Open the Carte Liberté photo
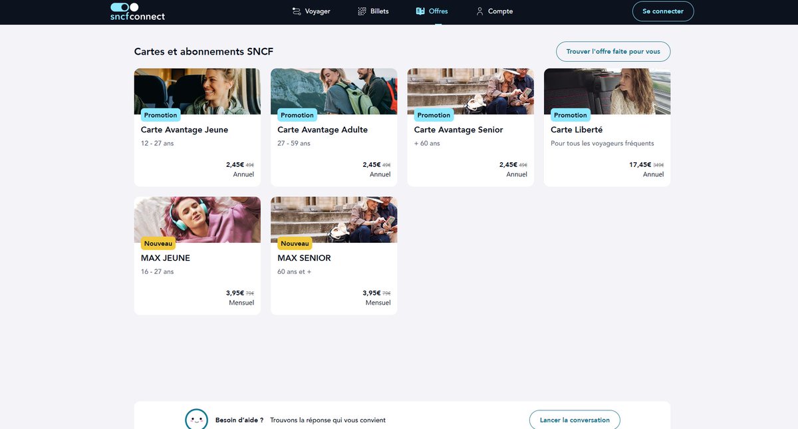Viewport: 798px width, 429px height. [x=607, y=91]
